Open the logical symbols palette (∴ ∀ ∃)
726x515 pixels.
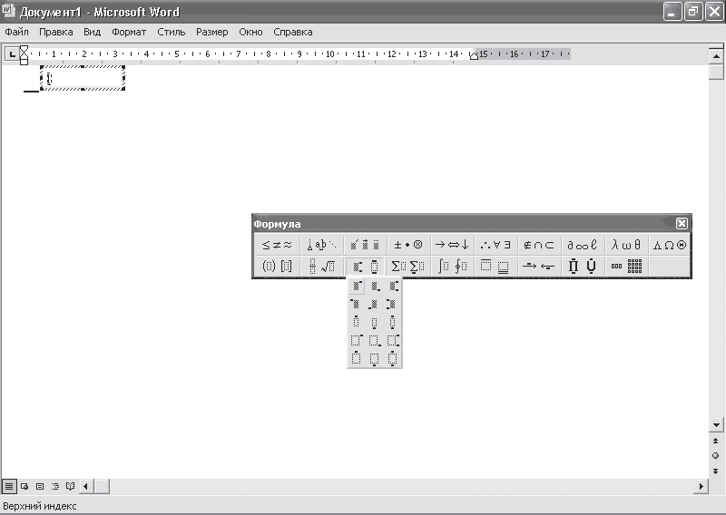click(495, 245)
